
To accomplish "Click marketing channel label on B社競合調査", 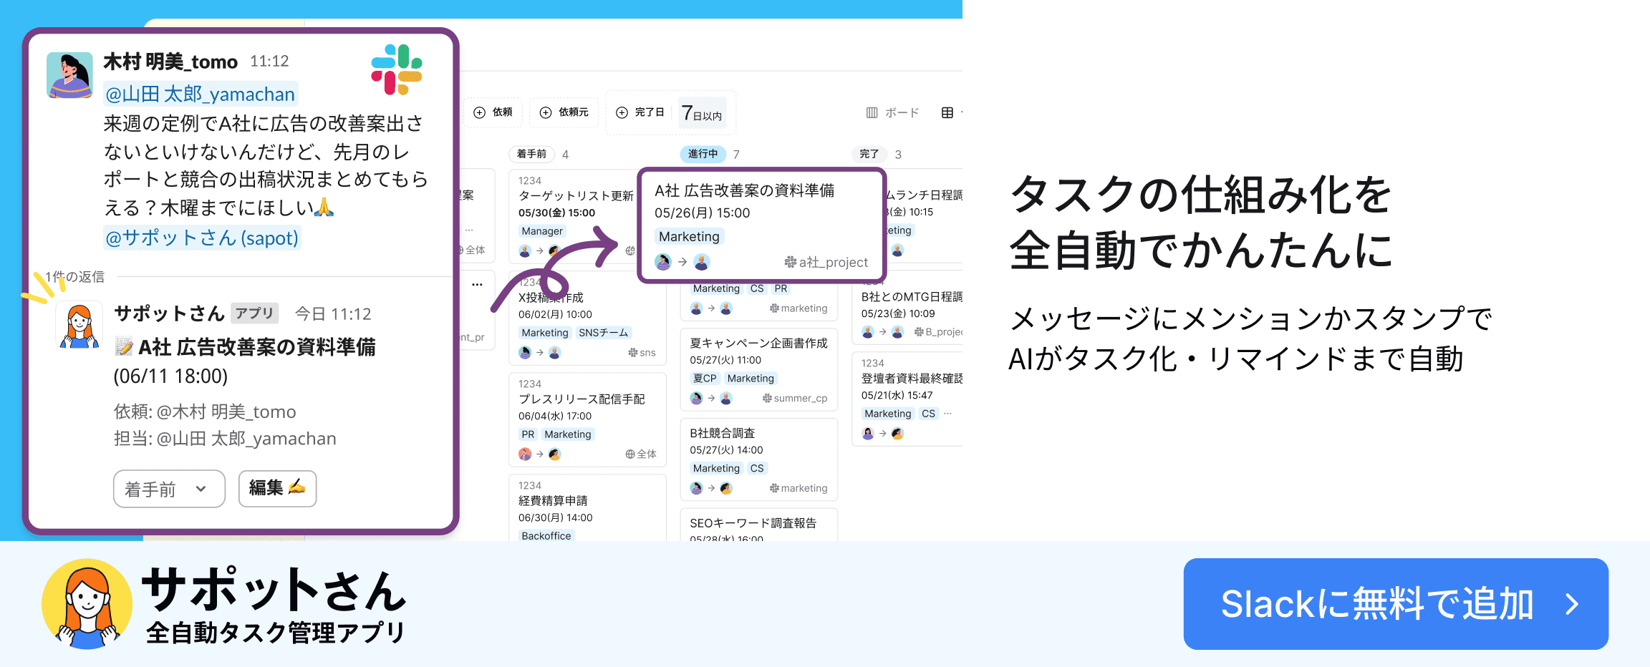I will pyautogui.click(x=799, y=488).
